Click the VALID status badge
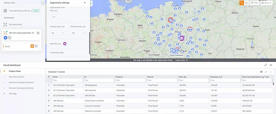The width and height of the screenshot is (276, 114). 36,11
